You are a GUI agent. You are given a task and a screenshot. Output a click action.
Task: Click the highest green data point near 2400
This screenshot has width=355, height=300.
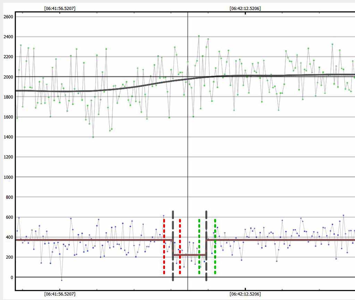(x=199, y=36)
